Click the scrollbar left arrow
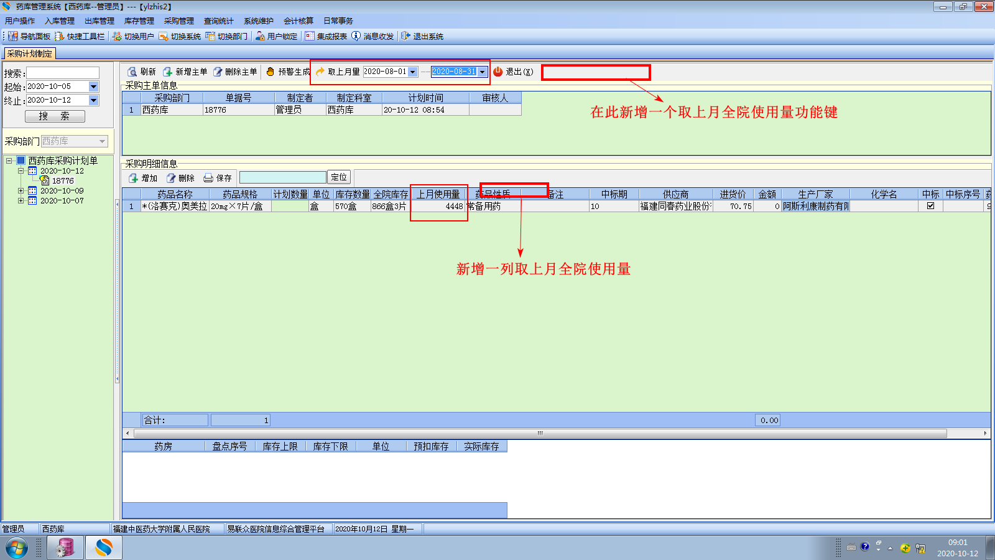 click(127, 433)
